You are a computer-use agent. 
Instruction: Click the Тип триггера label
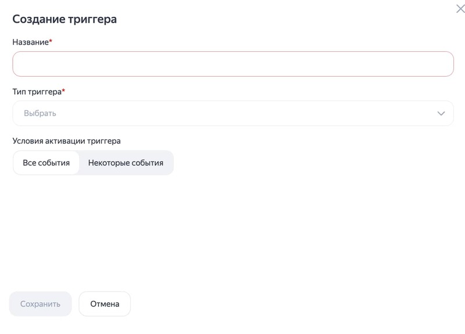(x=37, y=92)
